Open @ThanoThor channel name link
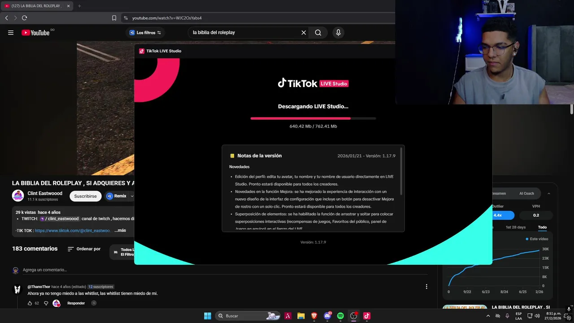 tap(39, 287)
